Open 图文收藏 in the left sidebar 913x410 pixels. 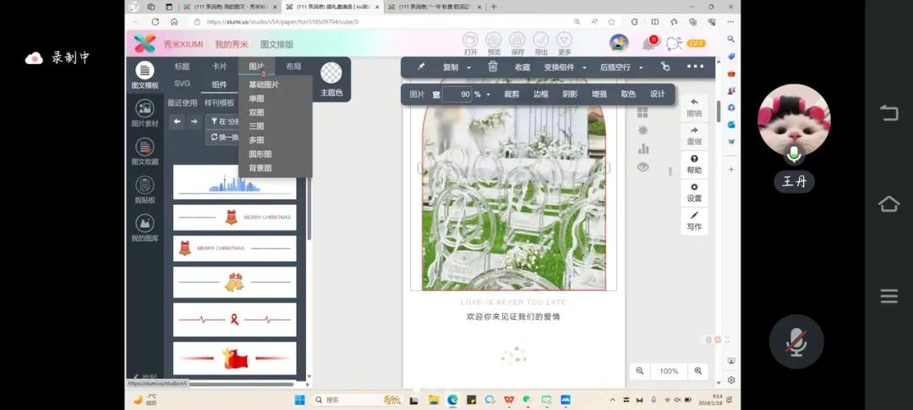[x=145, y=151]
